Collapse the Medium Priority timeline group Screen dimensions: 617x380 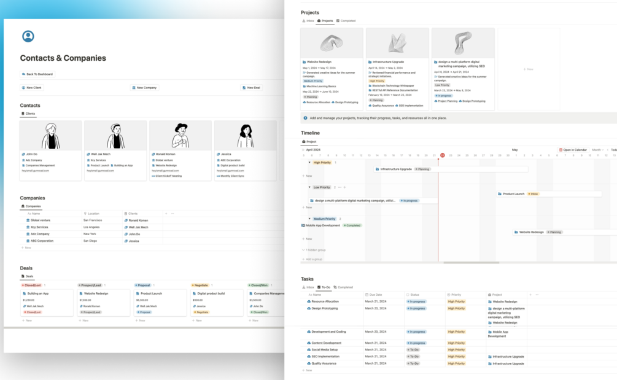pyautogui.click(x=309, y=219)
